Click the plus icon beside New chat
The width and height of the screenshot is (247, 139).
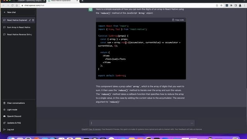(4, 12)
